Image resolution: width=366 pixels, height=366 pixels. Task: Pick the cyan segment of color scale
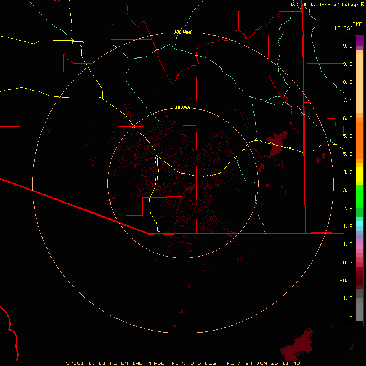tap(359, 224)
